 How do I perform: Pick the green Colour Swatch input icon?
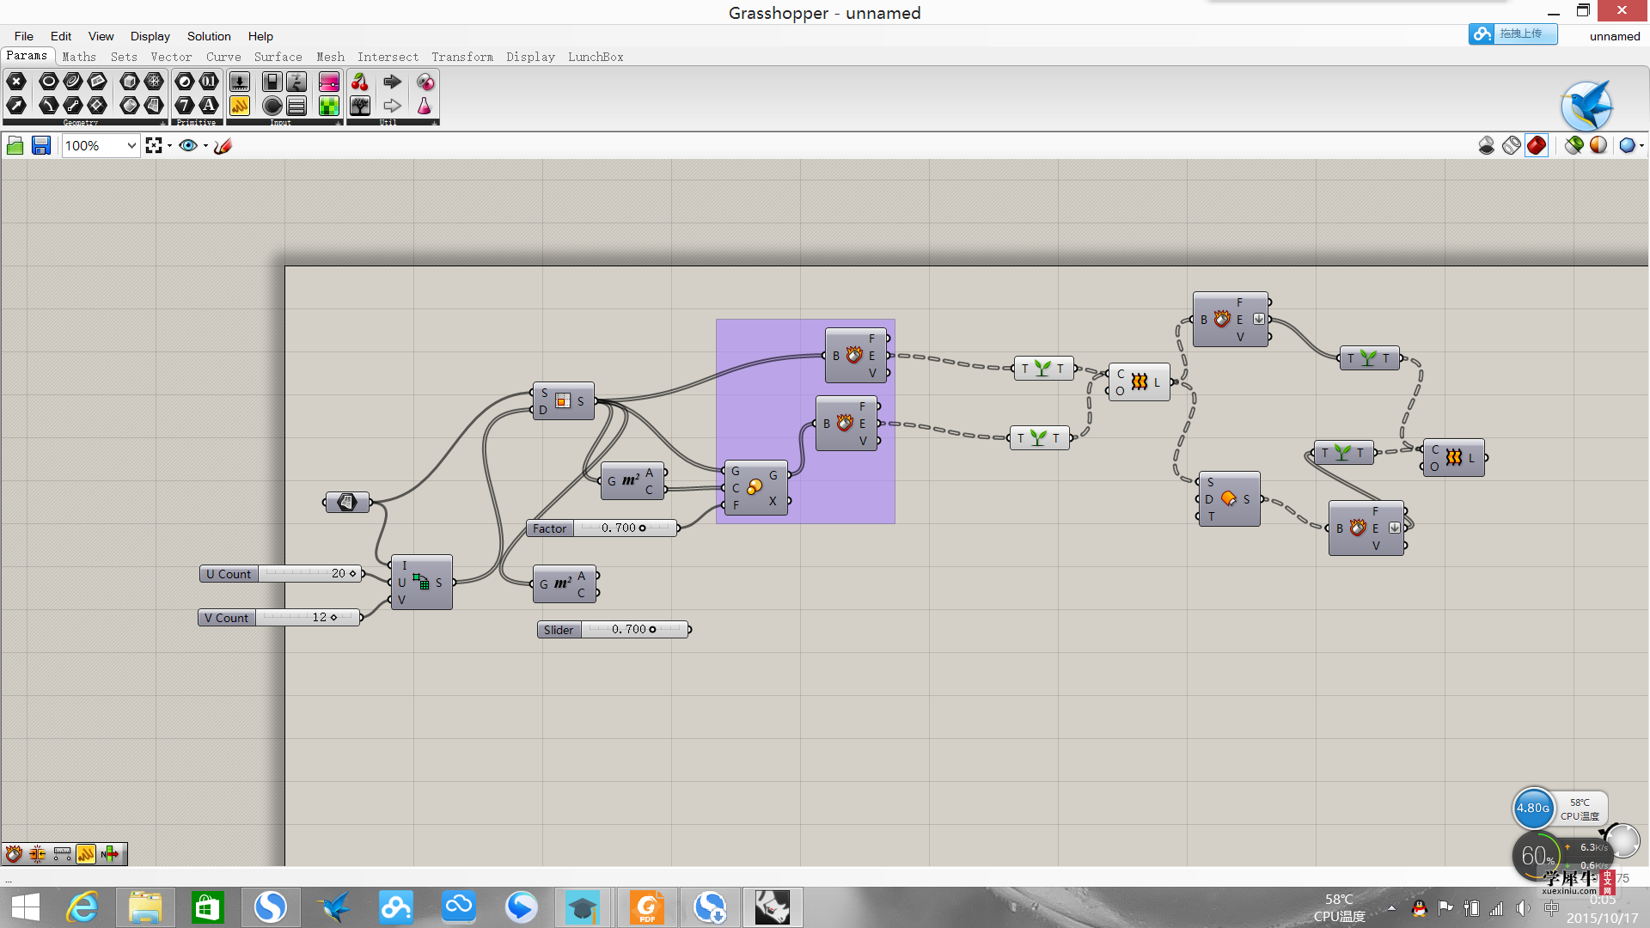pos(329,106)
